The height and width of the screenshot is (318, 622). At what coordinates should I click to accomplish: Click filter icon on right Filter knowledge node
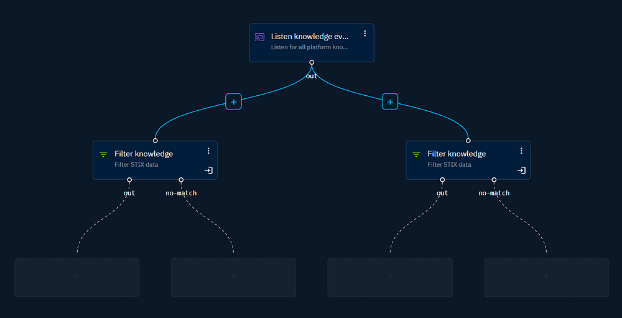coord(416,154)
